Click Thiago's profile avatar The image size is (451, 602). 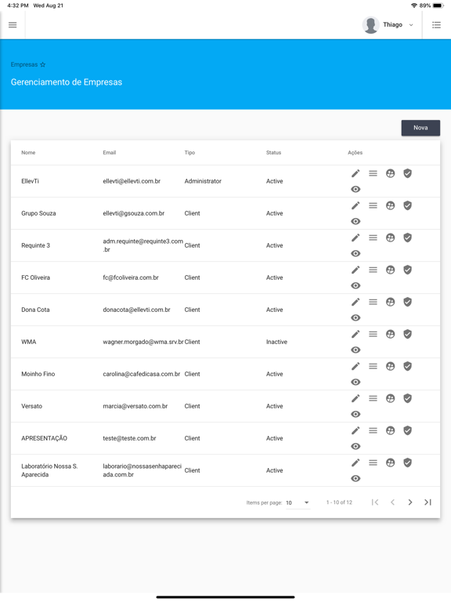pyautogui.click(x=370, y=25)
